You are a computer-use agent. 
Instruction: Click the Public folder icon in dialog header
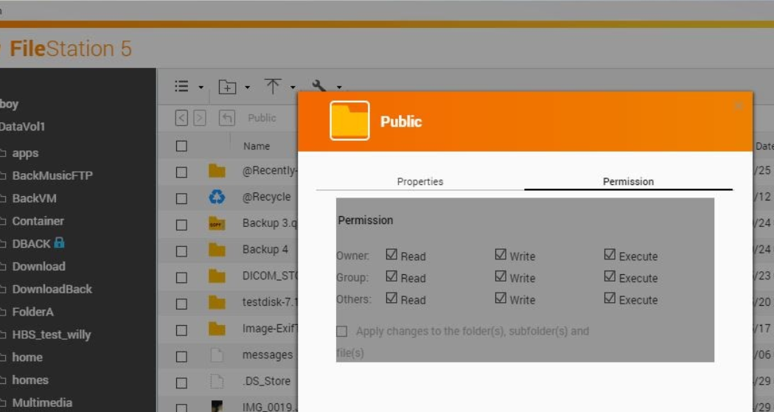click(349, 121)
